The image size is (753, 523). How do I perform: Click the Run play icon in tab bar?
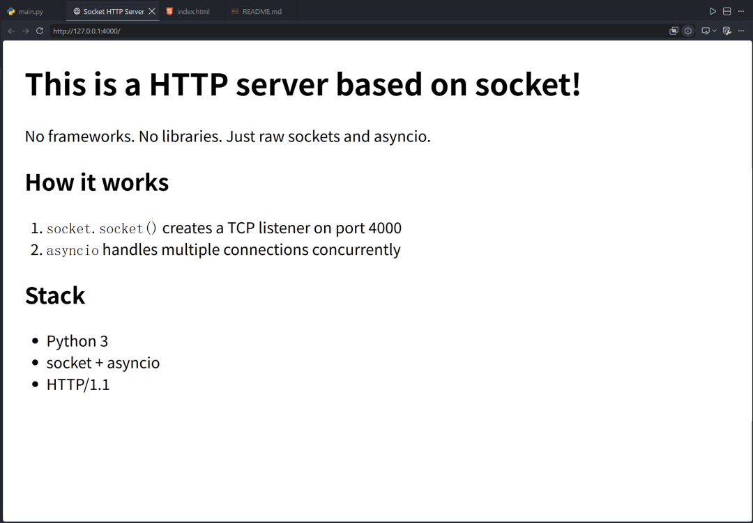(713, 12)
